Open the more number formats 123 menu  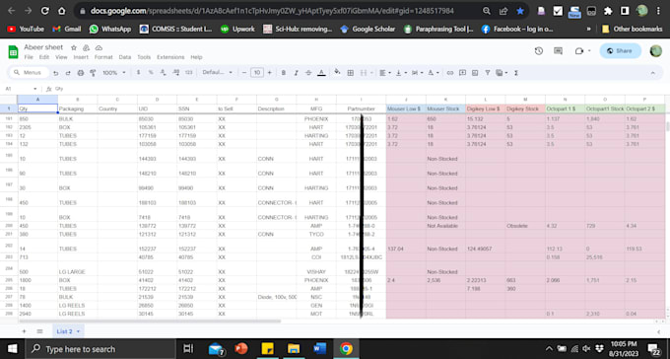tap(188, 73)
